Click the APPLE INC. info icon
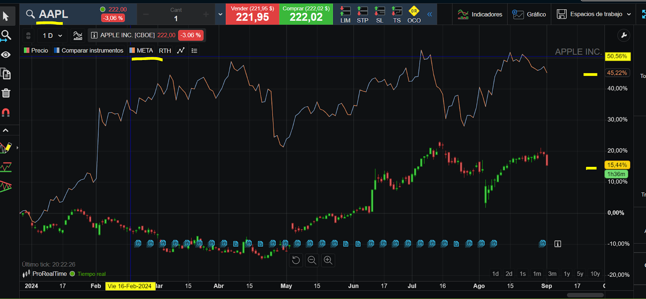Viewport: 646px width, 299px height. click(94, 35)
